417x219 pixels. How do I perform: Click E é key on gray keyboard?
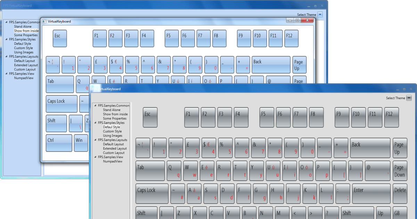click(x=207, y=171)
